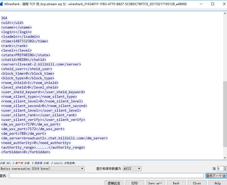The width and height of the screenshot is (227, 185).
Task: Click the block_type 0 line
Action: [28, 78]
